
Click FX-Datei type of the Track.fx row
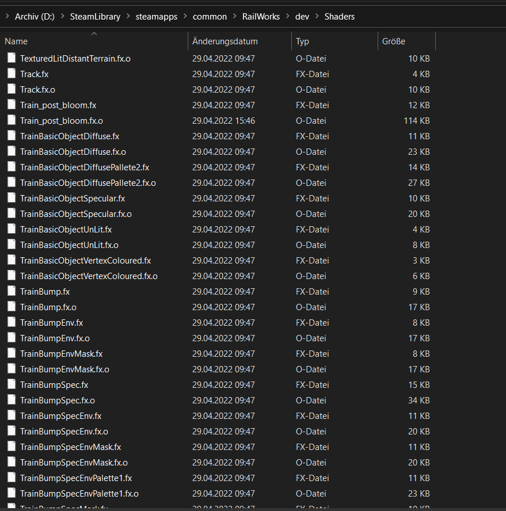click(313, 74)
